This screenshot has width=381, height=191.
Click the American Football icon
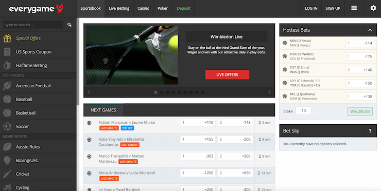(7, 86)
